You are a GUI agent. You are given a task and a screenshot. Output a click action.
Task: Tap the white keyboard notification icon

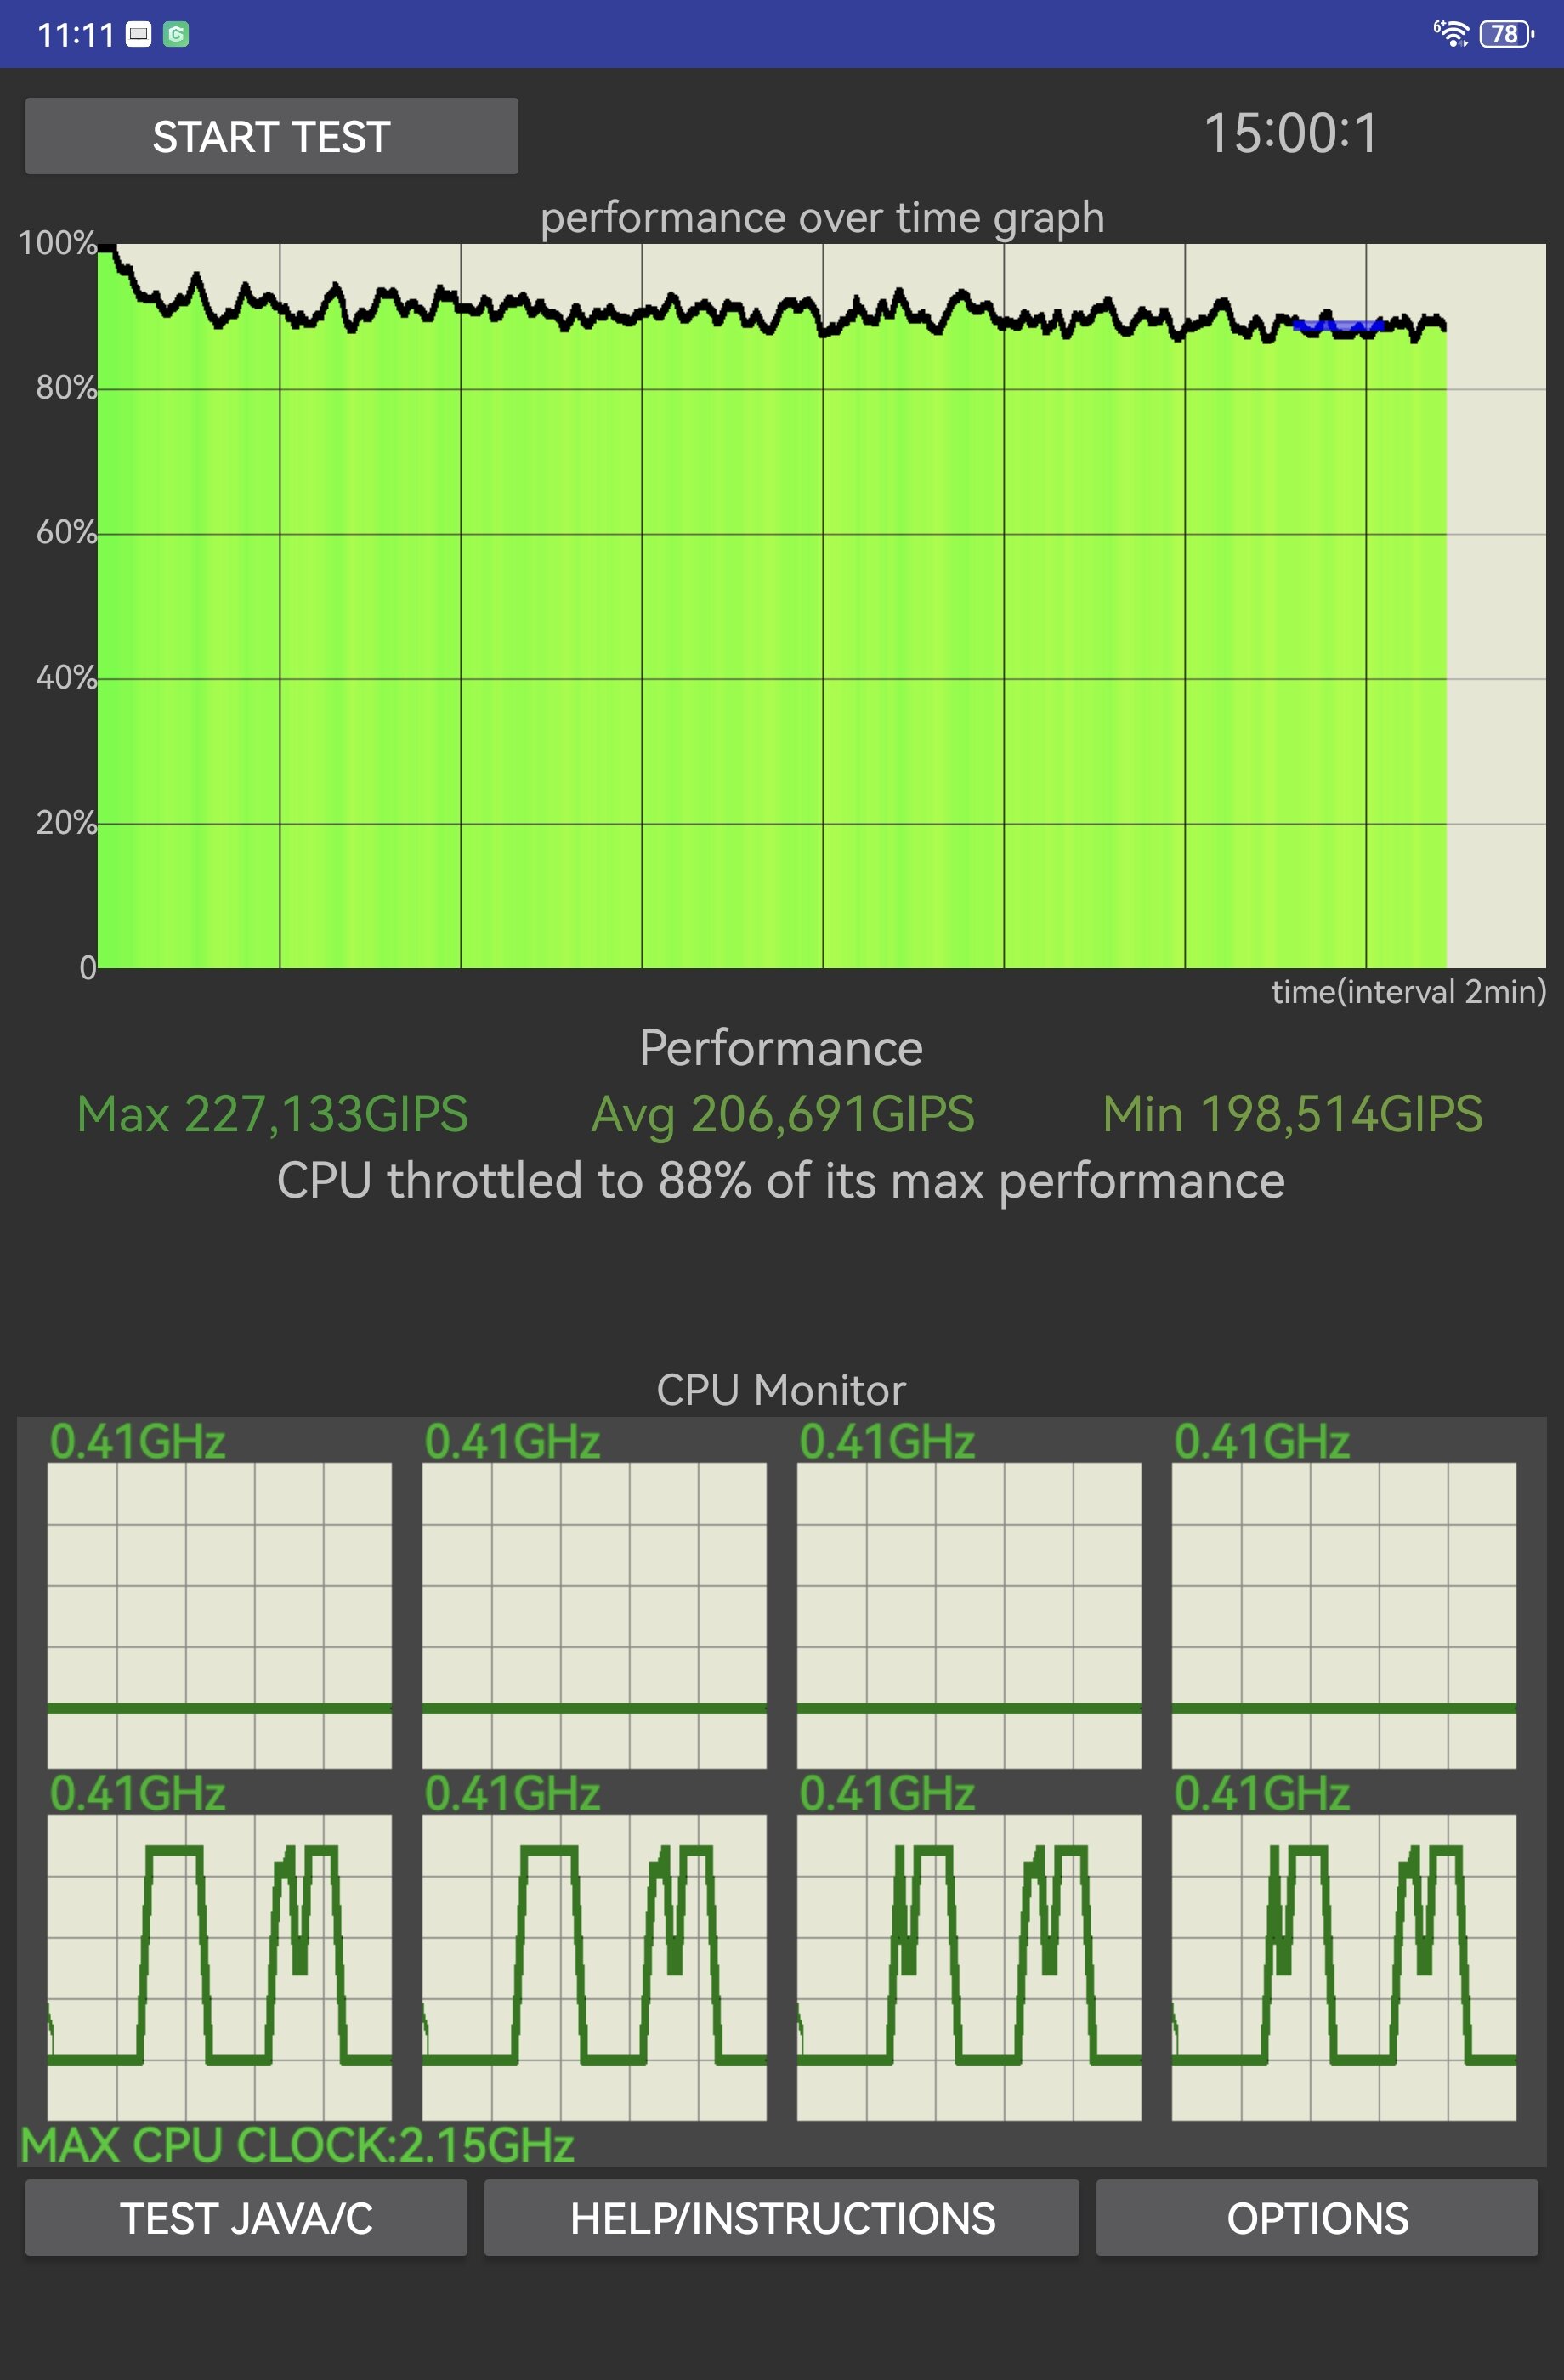click(x=139, y=35)
